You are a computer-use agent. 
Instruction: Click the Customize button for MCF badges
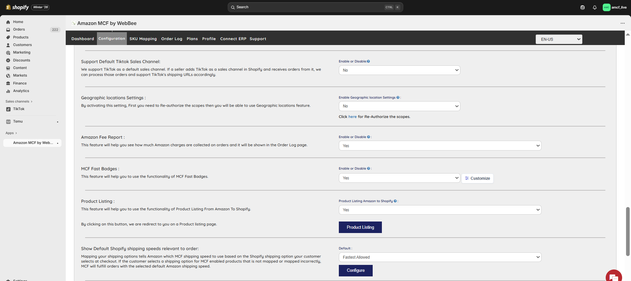477,178
